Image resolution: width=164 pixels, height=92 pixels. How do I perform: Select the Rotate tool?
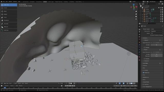(9, 14)
